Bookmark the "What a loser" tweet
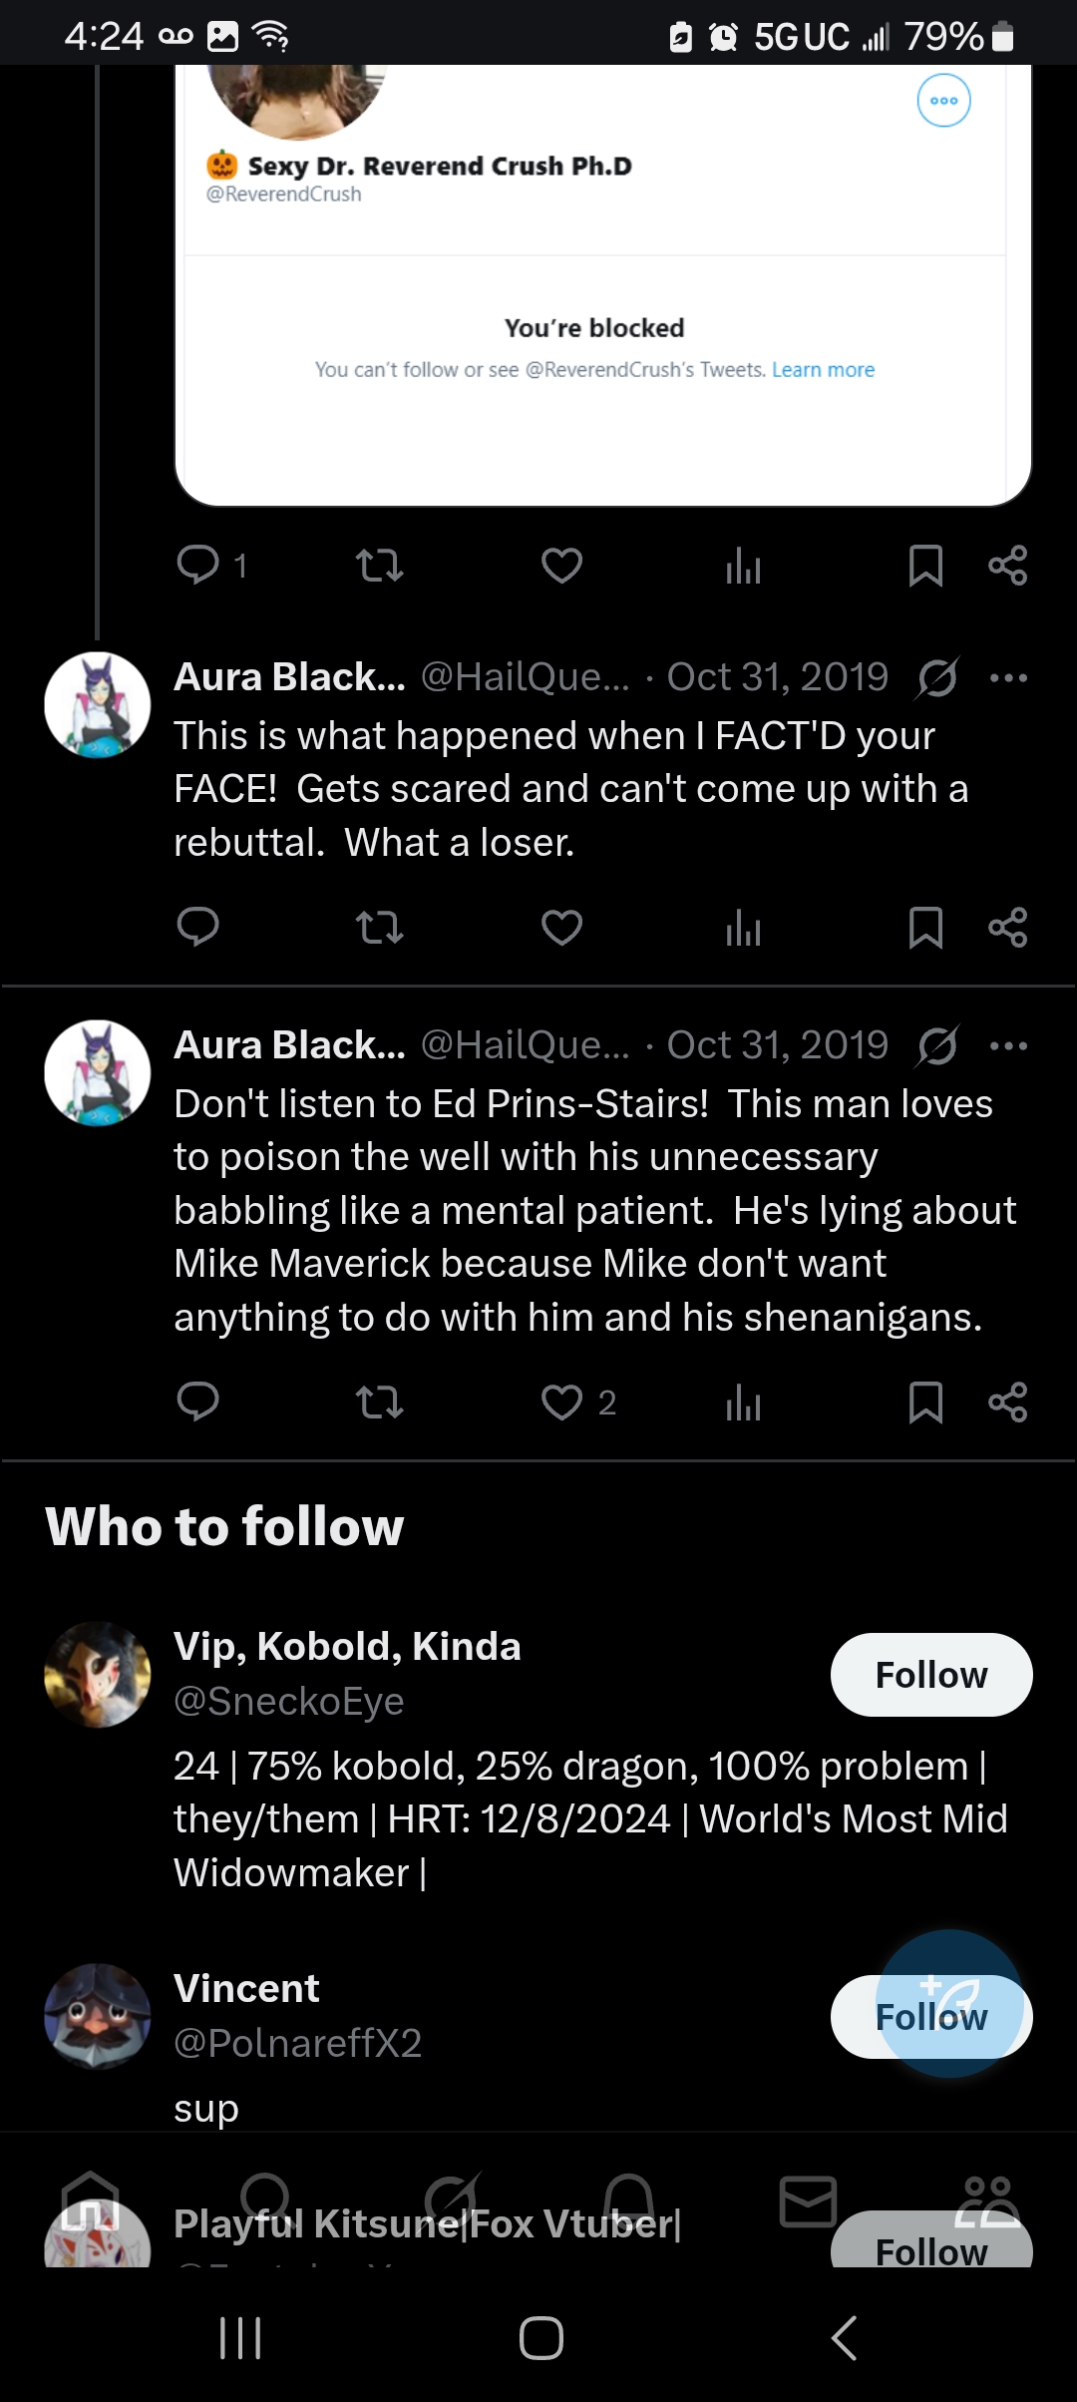 pos(925,928)
